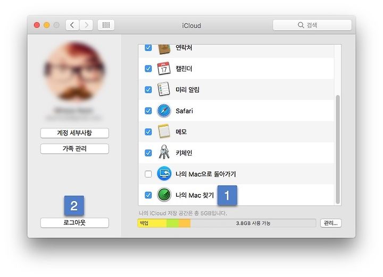This screenshot has height=277, width=383.
Task: Open 가족 관리 family management
Action: pyautogui.click(x=74, y=149)
